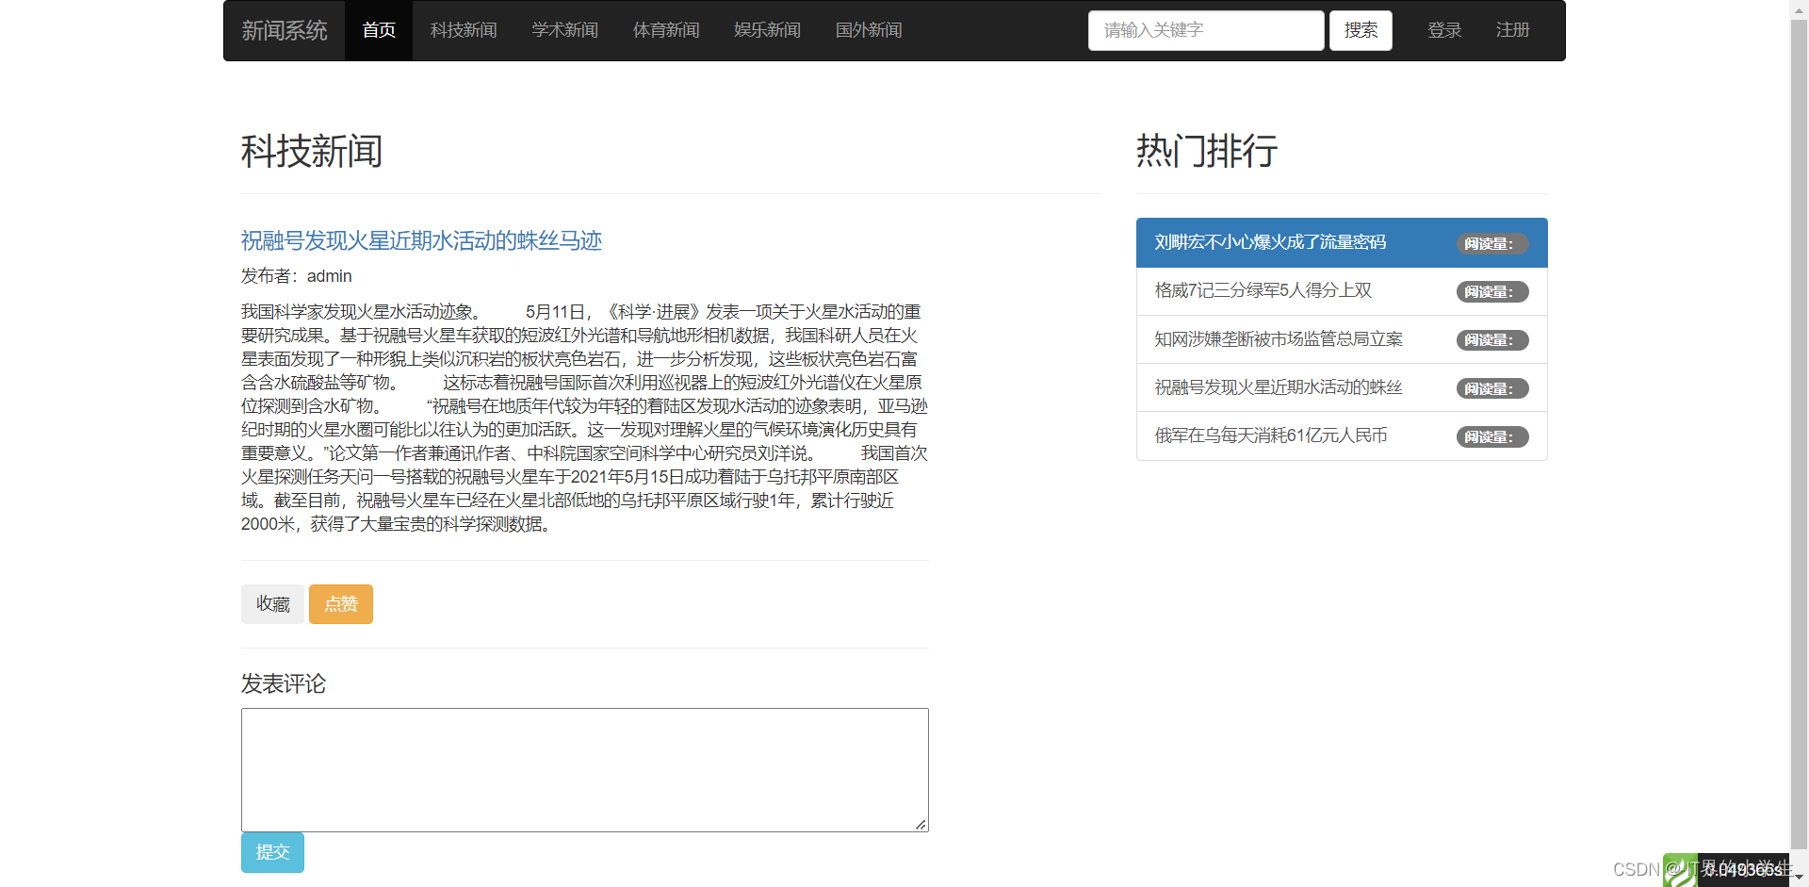Submit comment with 提交 button
Screen dimensions: 1809x887
pyautogui.click(x=272, y=852)
